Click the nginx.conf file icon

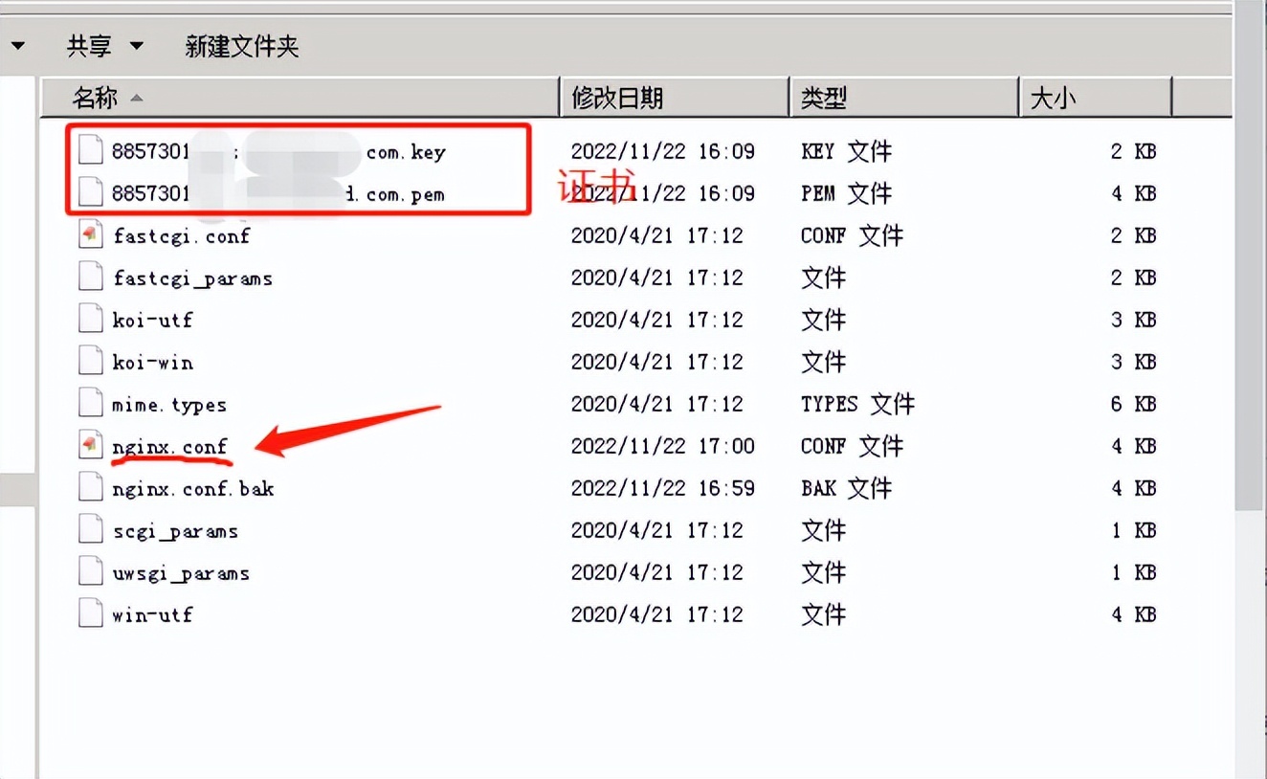coord(91,445)
